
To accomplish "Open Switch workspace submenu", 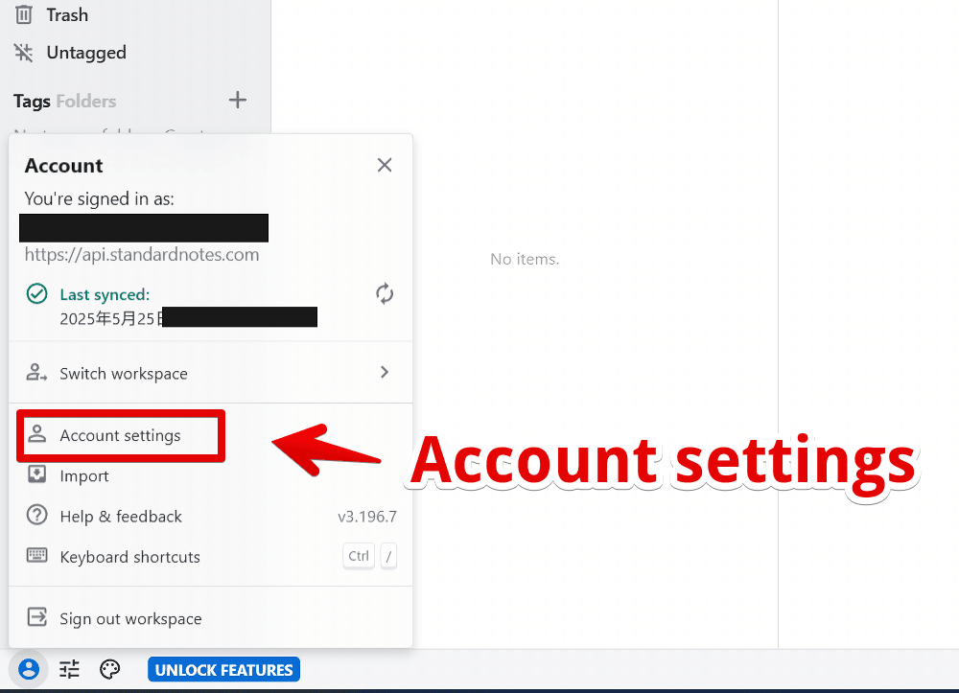I will point(210,373).
